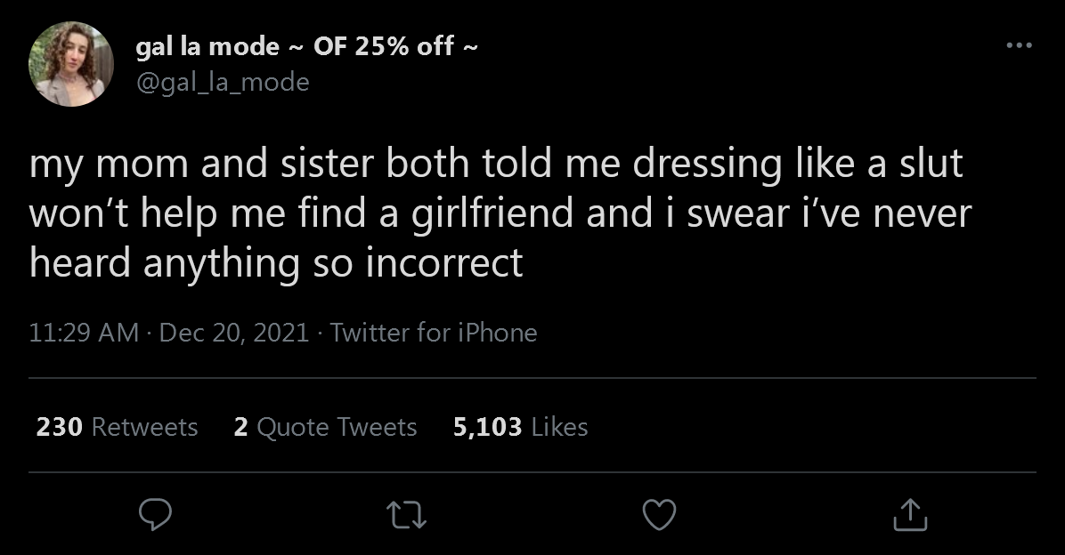
Task: Show who gave the 5,103 Likes
Action: click(x=520, y=427)
